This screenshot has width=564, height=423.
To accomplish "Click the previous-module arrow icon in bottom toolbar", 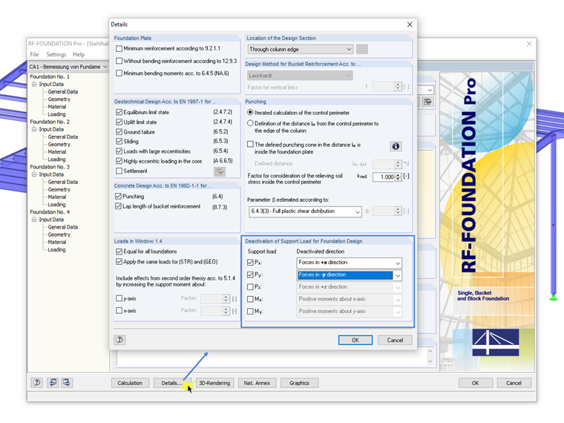I will (53, 382).
